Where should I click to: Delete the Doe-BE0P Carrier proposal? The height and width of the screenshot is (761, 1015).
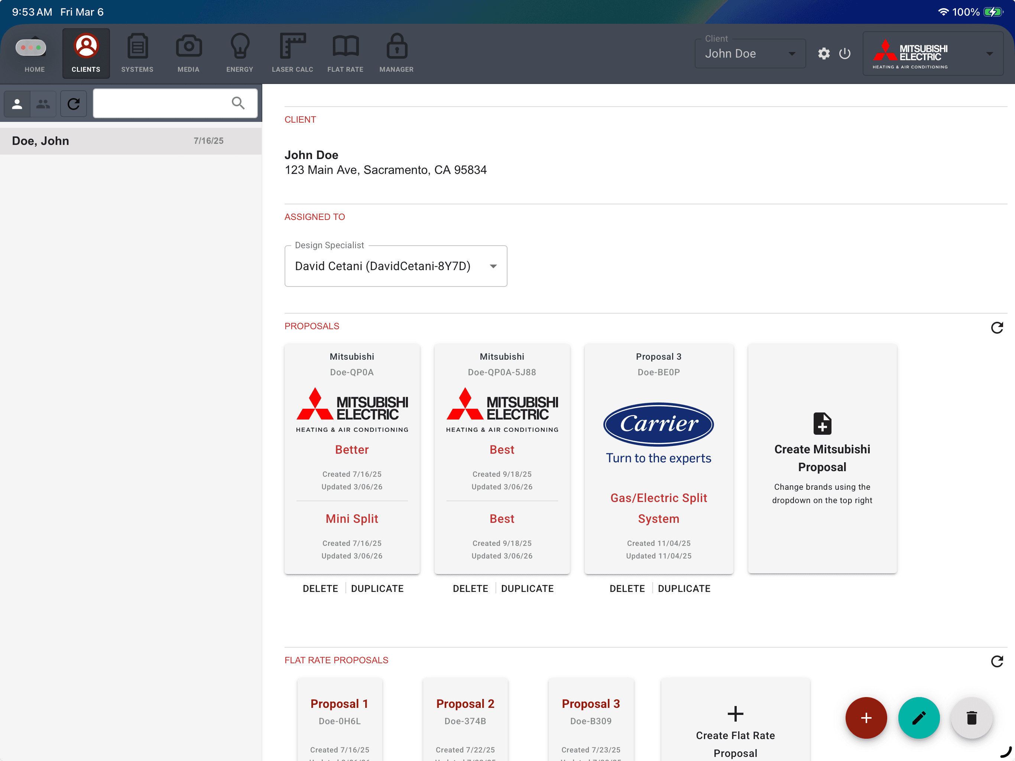tap(627, 589)
